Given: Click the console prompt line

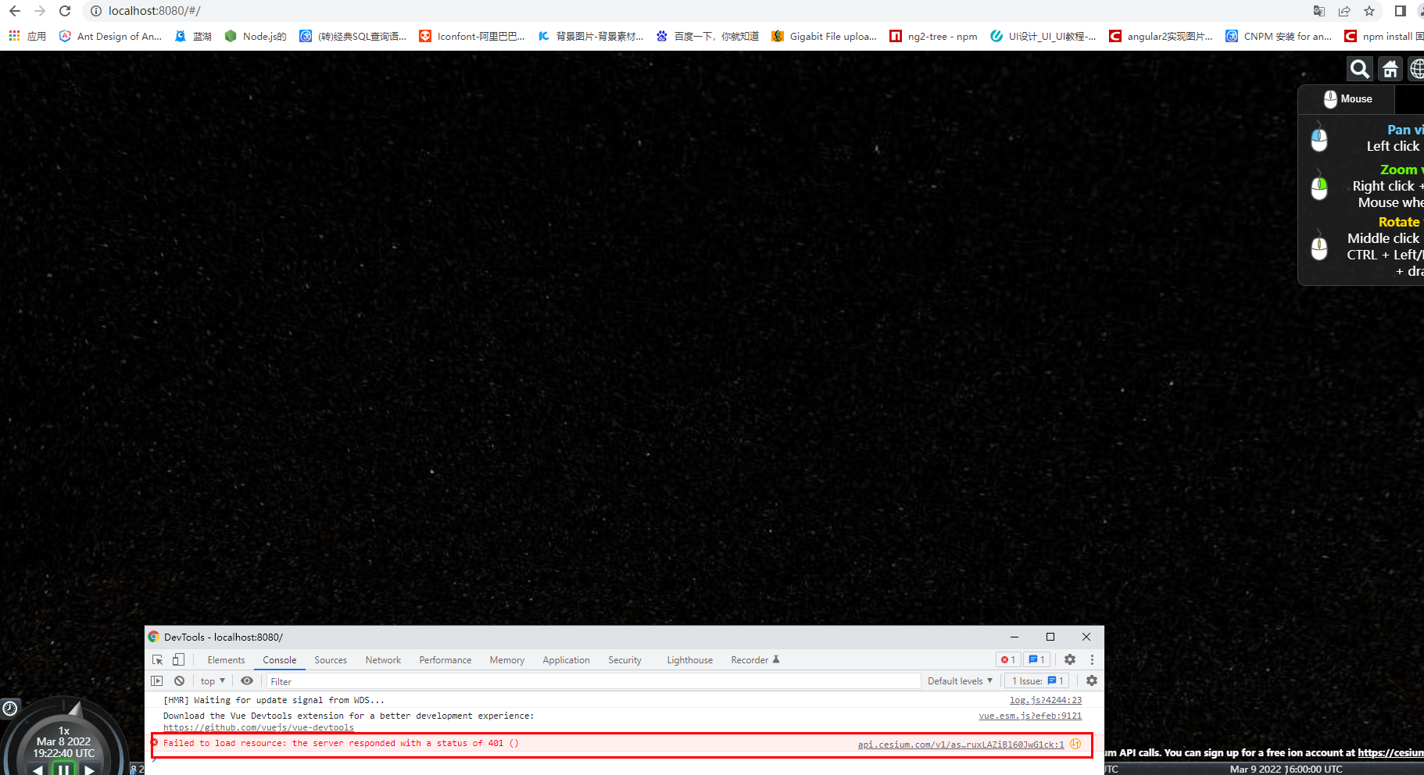Looking at the screenshot, I should [624, 760].
